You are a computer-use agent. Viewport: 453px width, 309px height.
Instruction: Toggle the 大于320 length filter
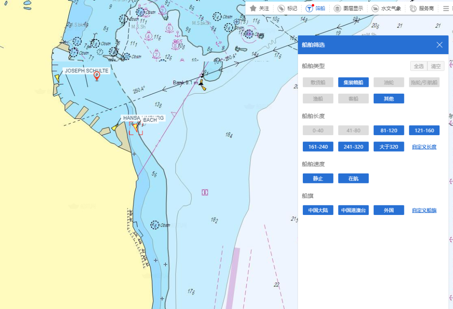(389, 147)
